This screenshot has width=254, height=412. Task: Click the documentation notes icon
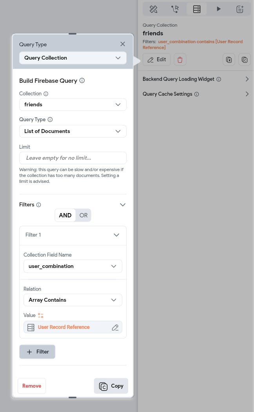pos(240,9)
